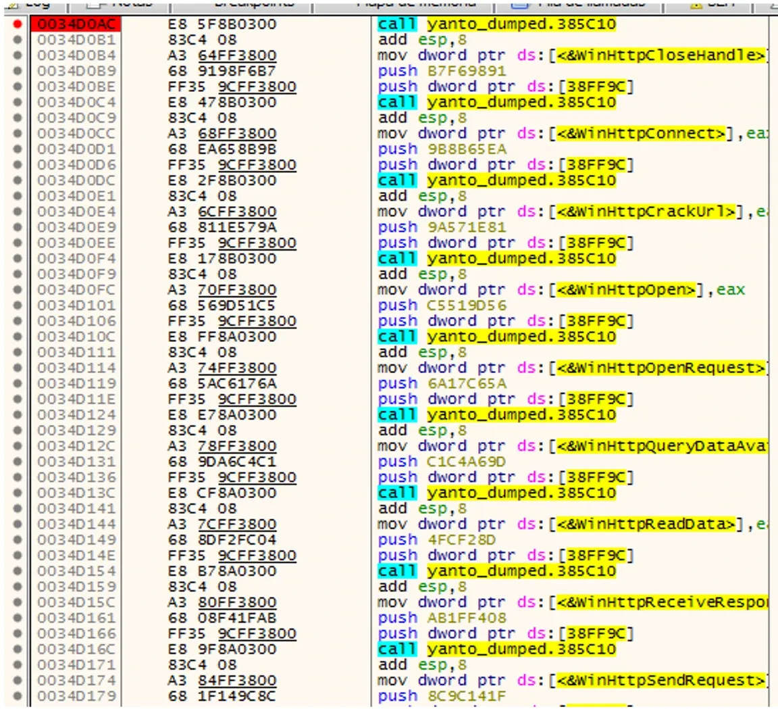Click the push dword ptr instruction at 0034D106
The width and height of the screenshot is (778, 709).
(x=506, y=321)
